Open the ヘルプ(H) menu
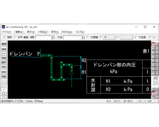Image resolution: width=159 pixels, height=127 pixels. (79, 32)
